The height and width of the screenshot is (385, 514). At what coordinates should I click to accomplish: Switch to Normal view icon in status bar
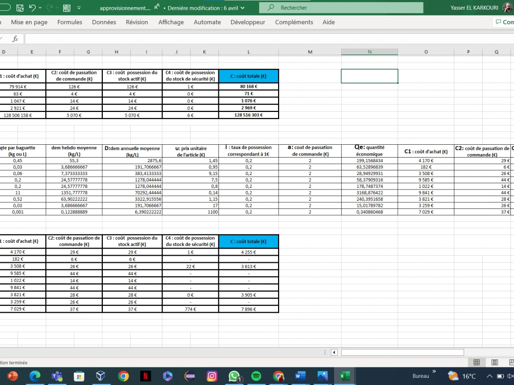tap(476, 362)
